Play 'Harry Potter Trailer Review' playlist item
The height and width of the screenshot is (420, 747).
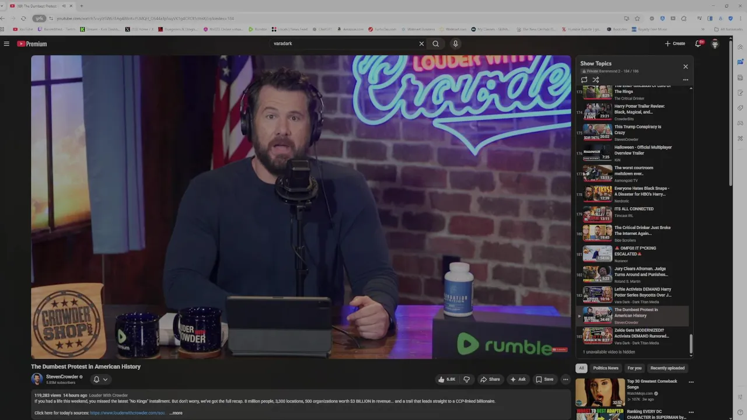[x=633, y=112]
